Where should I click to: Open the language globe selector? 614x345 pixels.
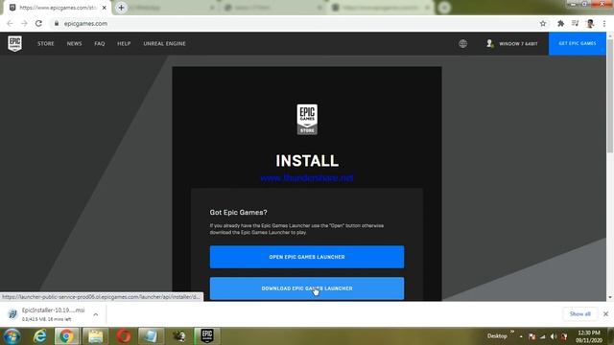click(462, 44)
